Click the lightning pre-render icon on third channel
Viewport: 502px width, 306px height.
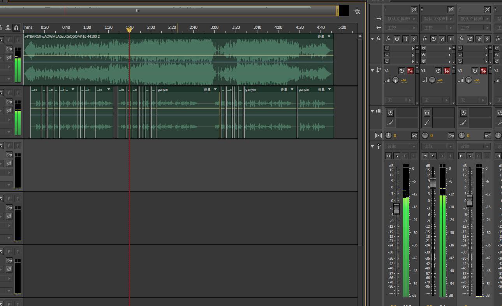coord(487,39)
